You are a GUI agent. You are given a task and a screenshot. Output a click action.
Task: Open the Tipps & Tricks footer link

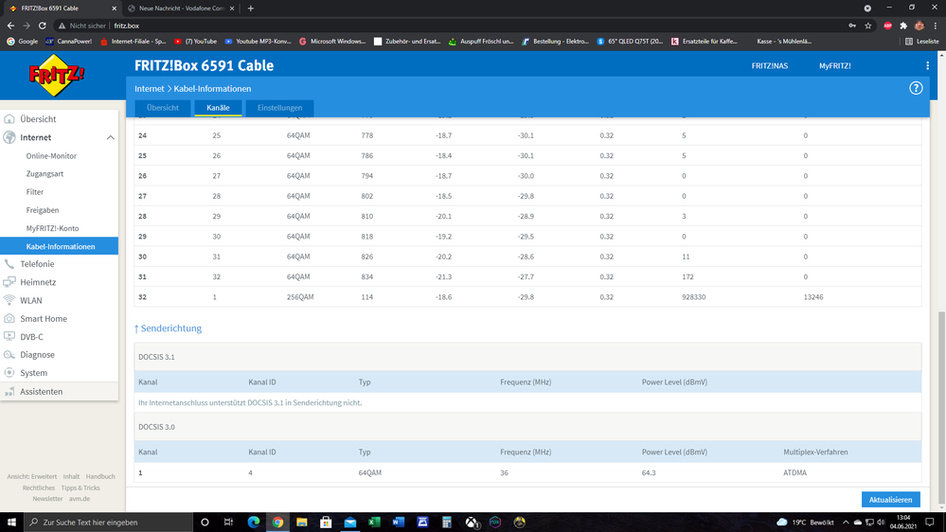[x=80, y=488]
